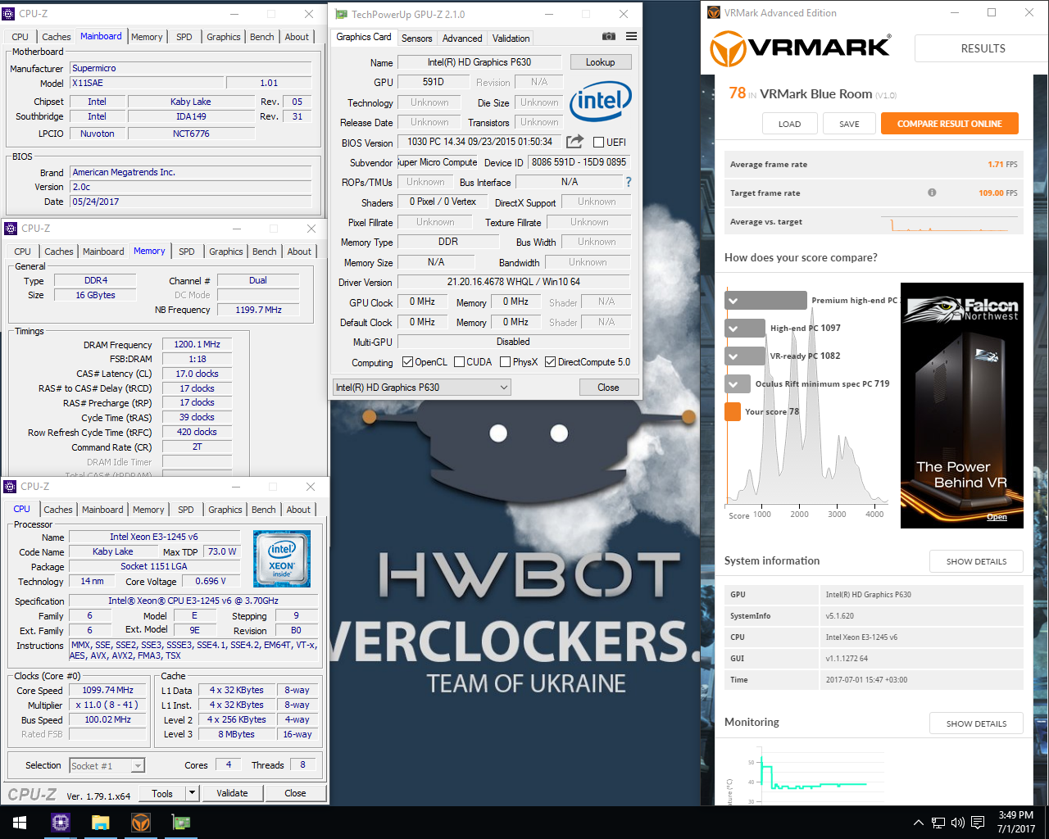This screenshot has width=1049, height=839.
Task: Click the volume icon in system tray
Action: pos(957,823)
